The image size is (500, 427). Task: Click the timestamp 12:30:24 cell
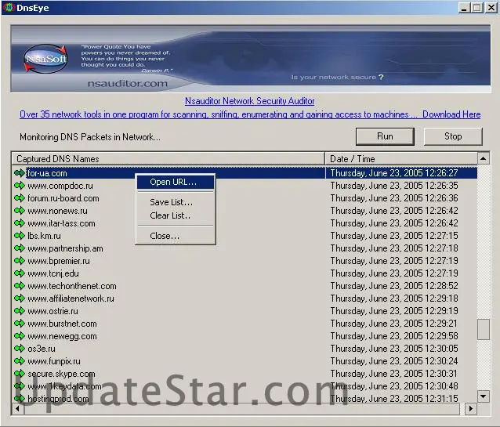coord(394,361)
